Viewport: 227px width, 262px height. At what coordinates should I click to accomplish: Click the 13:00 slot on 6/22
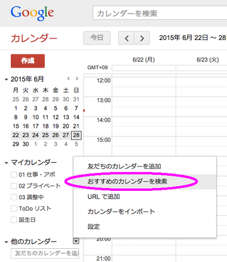coord(144,106)
